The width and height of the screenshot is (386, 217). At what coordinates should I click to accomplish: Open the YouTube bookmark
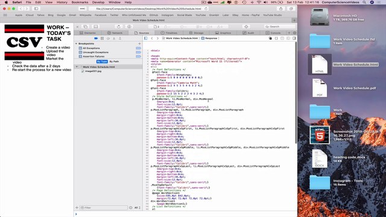click(200, 15)
